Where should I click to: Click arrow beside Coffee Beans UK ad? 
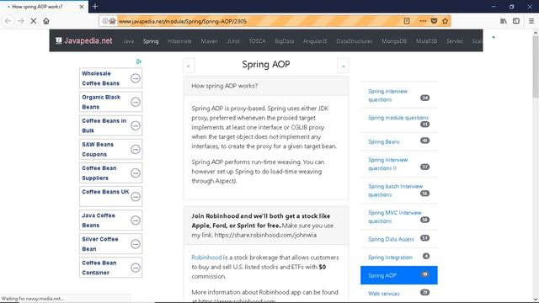136,197
